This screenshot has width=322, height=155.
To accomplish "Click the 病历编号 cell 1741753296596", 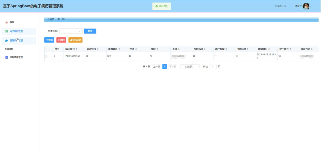I will click(x=72, y=56).
